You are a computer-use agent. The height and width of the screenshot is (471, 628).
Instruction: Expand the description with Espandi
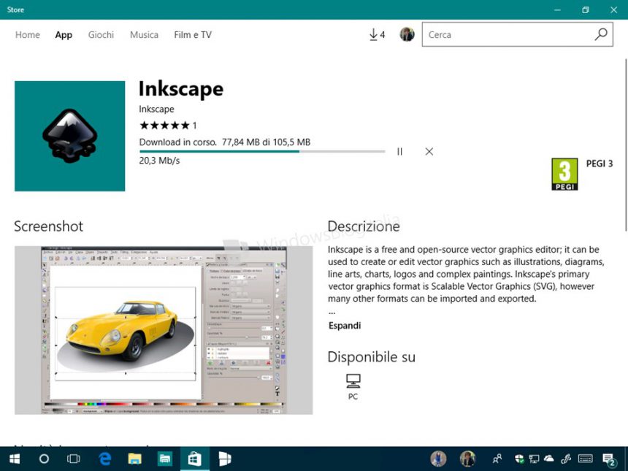pyautogui.click(x=345, y=326)
